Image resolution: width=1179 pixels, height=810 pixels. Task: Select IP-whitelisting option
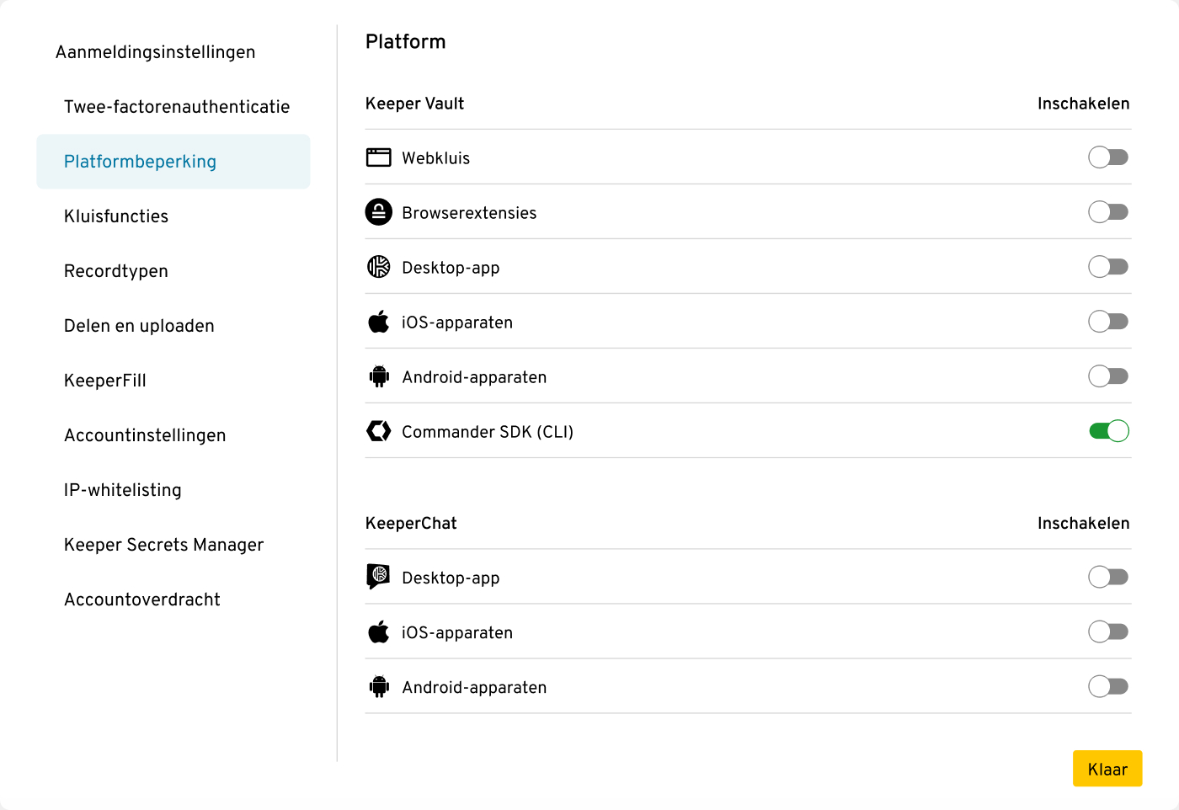(123, 490)
